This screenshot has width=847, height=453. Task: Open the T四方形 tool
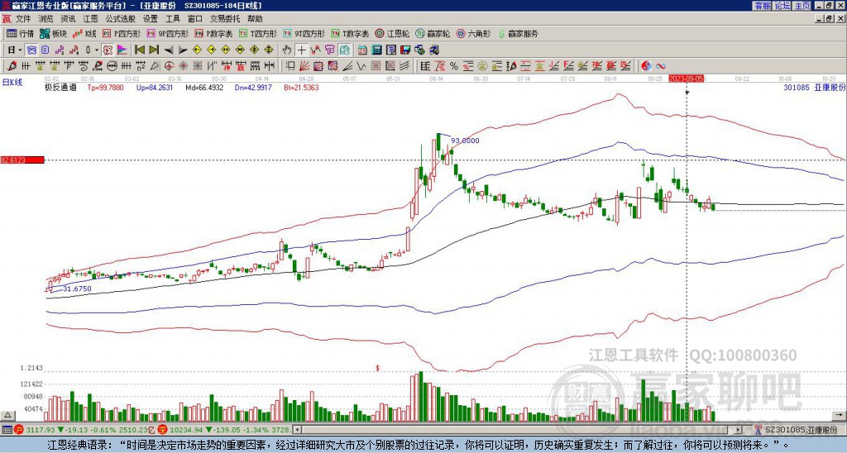pyautogui.click(x=258, y=33)
